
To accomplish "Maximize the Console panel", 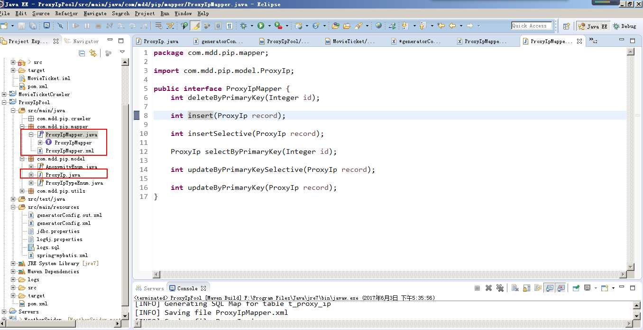I will [633, 288].
